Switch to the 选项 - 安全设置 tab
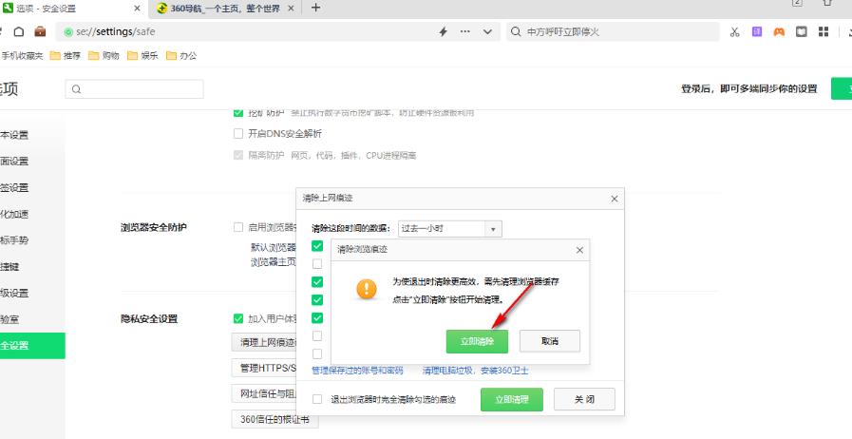 [73, 9]
